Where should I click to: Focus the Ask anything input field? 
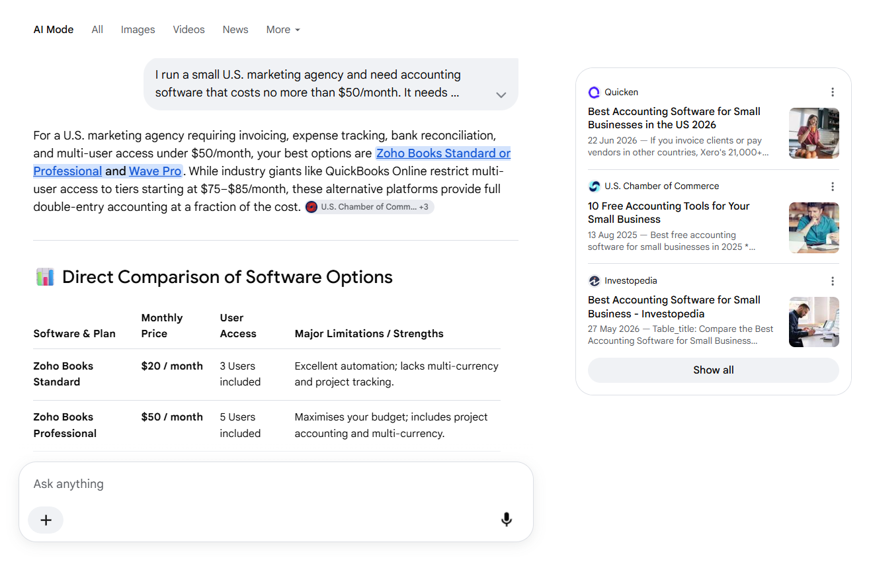(x=276, y=484)
